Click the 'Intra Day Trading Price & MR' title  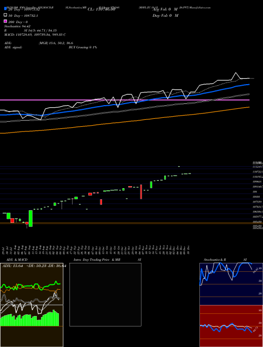[97, 260]
